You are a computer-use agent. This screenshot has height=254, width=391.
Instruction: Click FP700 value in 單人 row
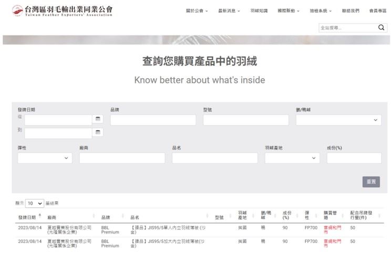pos(311,228)
